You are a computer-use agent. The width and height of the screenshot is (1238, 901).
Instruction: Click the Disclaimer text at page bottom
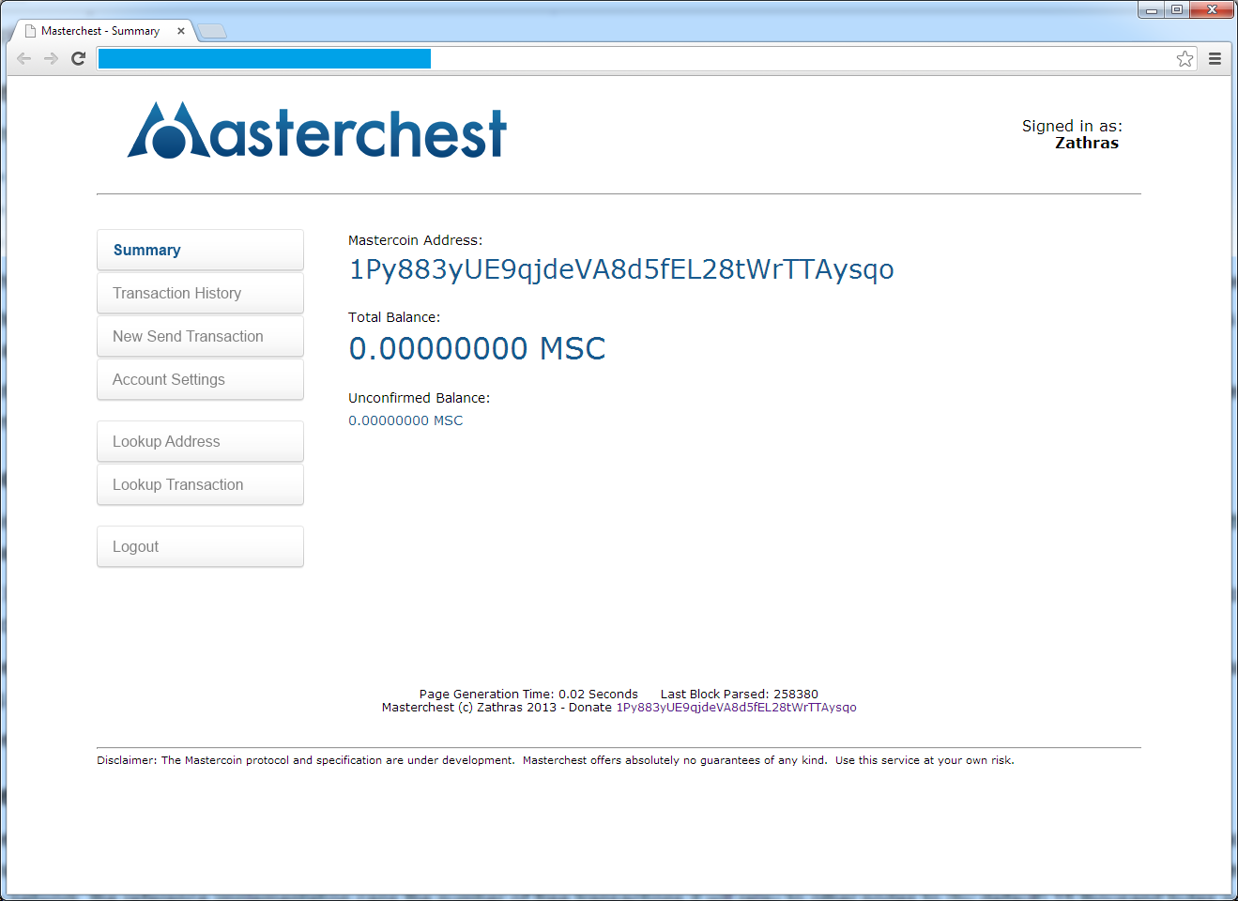pos(556,760)
